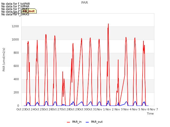Click the highest red PAR_in peak above 1200
The width and height of the screenshot is (170, 127).
(x=108, y=24)
